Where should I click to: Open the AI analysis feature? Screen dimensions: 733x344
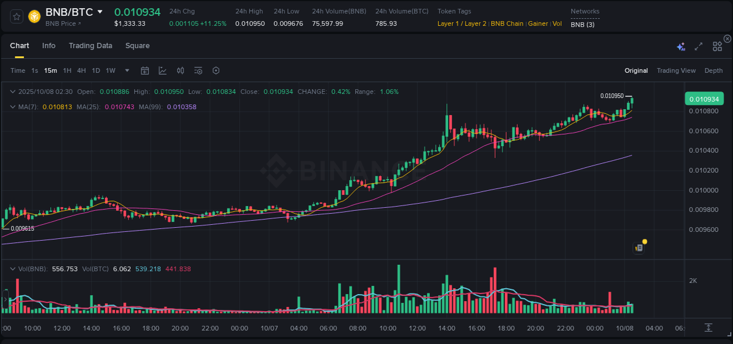coord(681,46)
